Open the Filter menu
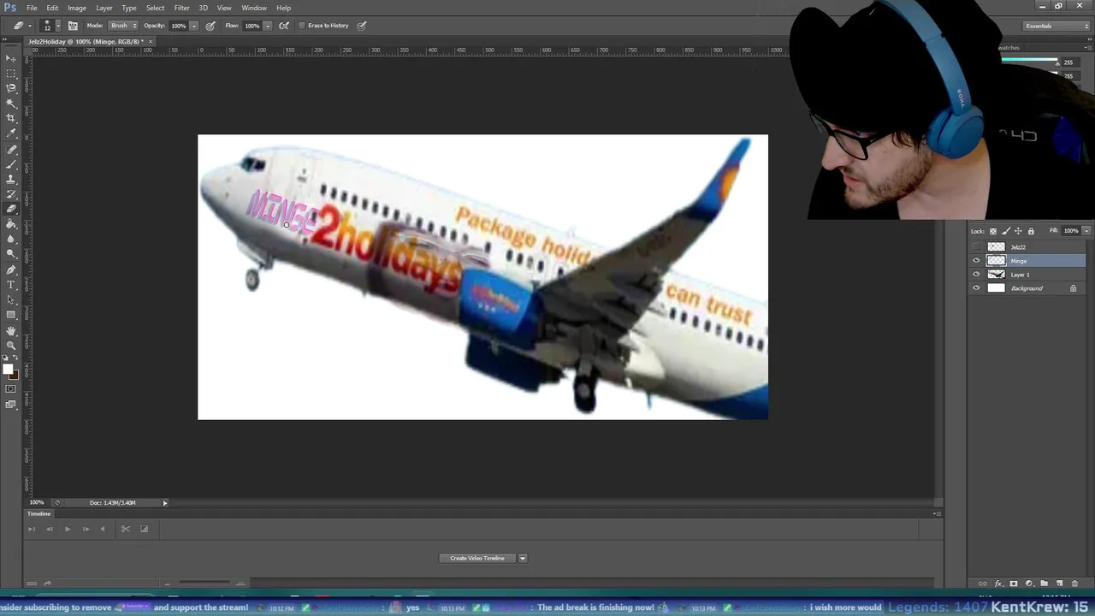The image size is (1095, 616). tap(181, 8)
